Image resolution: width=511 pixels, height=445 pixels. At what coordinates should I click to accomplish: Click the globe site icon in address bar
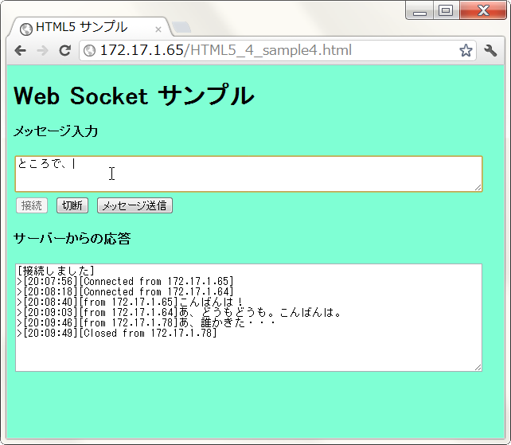point(89,50)
